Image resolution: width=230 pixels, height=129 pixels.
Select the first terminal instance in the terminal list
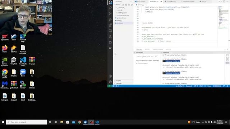tap(227, 55)
